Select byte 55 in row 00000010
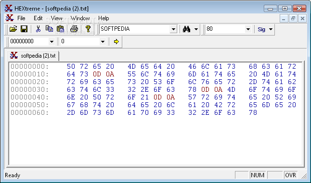 131,74
